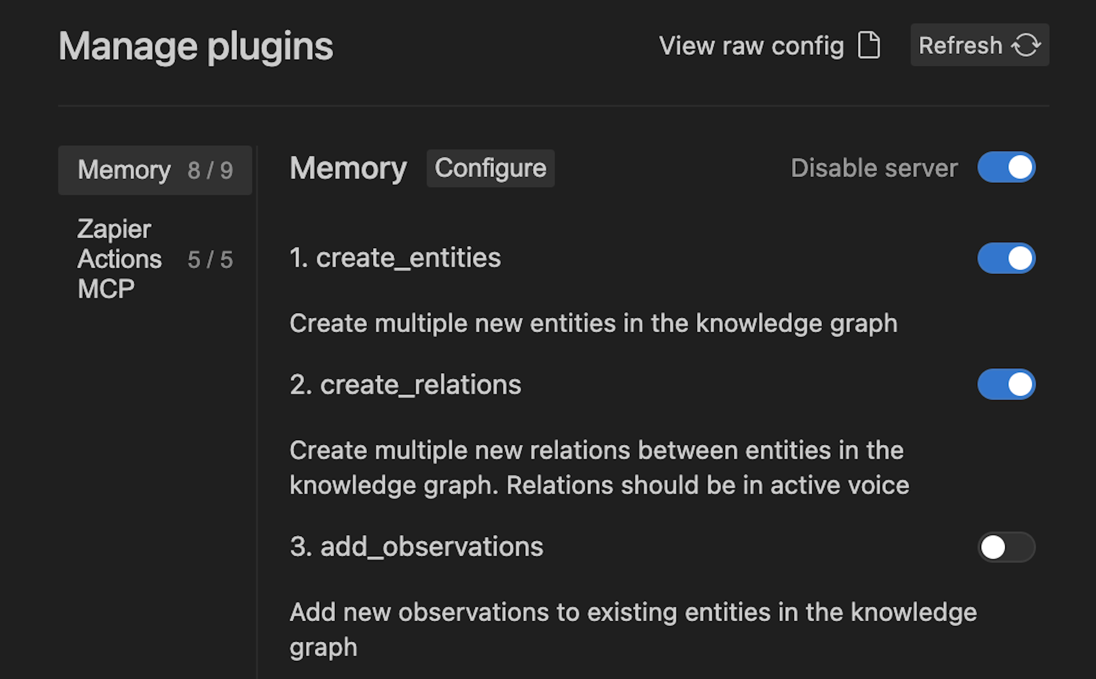1096x679 pixels.
Task: Click the Manage plugins heading
Action: [x=196, y=45]
